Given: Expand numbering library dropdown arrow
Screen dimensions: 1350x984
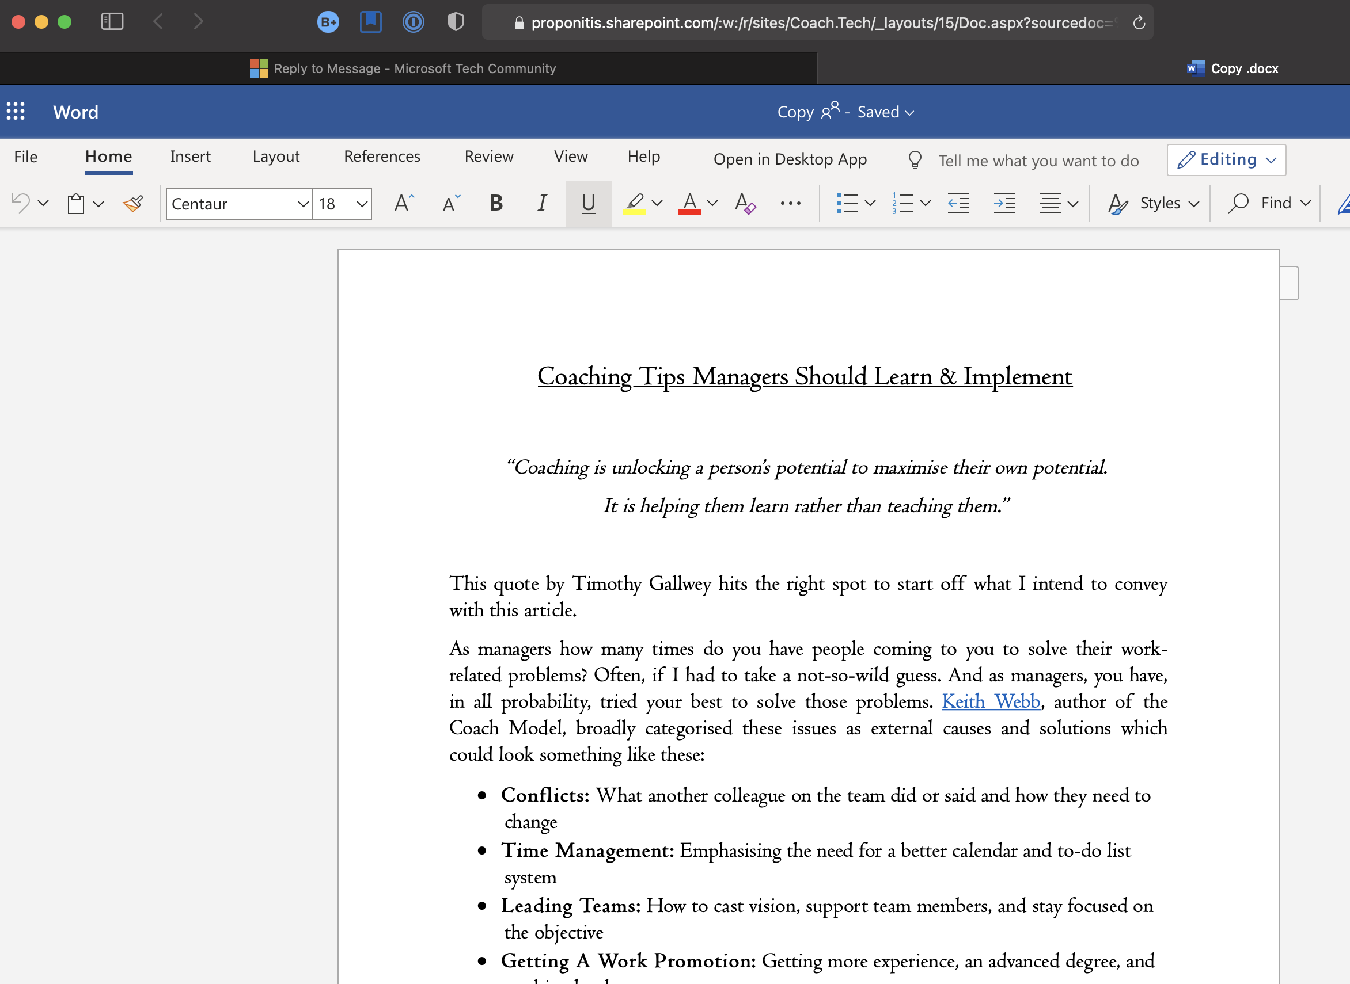Looking at the screenshot, I should (926, 203).
